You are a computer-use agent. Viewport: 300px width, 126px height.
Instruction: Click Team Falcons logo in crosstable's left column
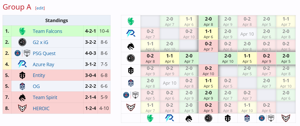(x=131, y=21)
